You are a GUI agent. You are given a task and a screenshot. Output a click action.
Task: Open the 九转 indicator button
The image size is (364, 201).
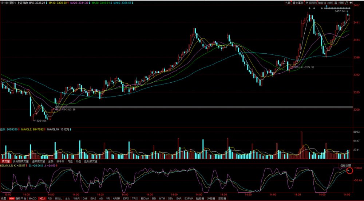click(288, 3)
